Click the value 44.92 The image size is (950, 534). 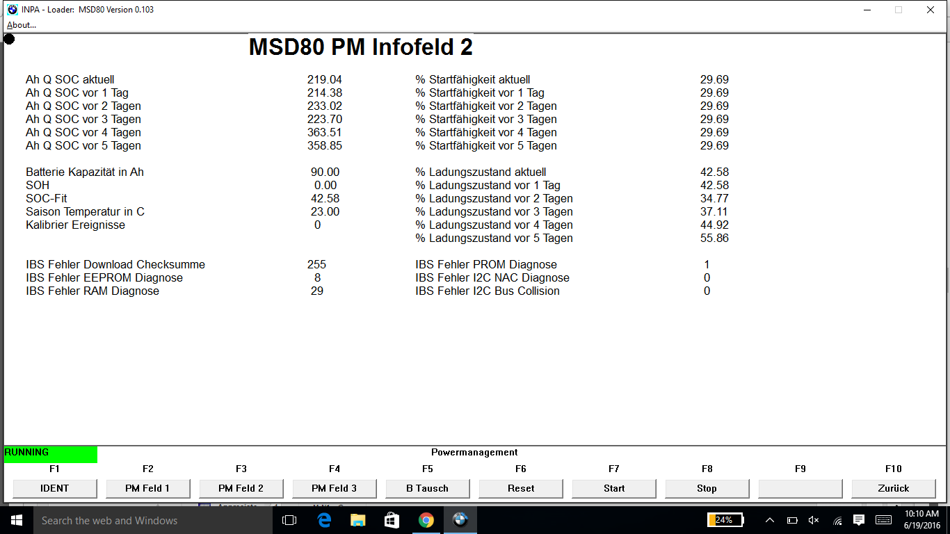tap(714, 225)
